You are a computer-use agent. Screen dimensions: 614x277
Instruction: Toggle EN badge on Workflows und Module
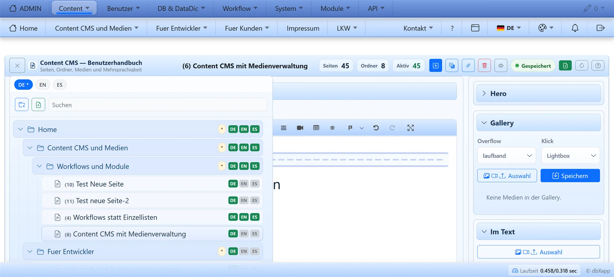pyautogui.click(x=244, y=166)
